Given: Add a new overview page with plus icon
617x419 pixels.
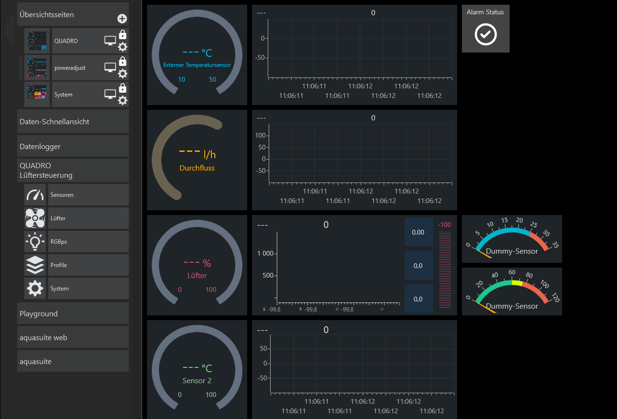Looking at the screenshot, I should [122, 19].
